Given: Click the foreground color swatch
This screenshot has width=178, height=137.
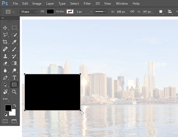Looking at the screenshot, I should point(8,108).
